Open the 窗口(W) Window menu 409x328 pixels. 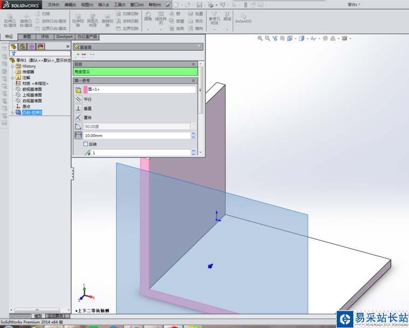point(137,5)
